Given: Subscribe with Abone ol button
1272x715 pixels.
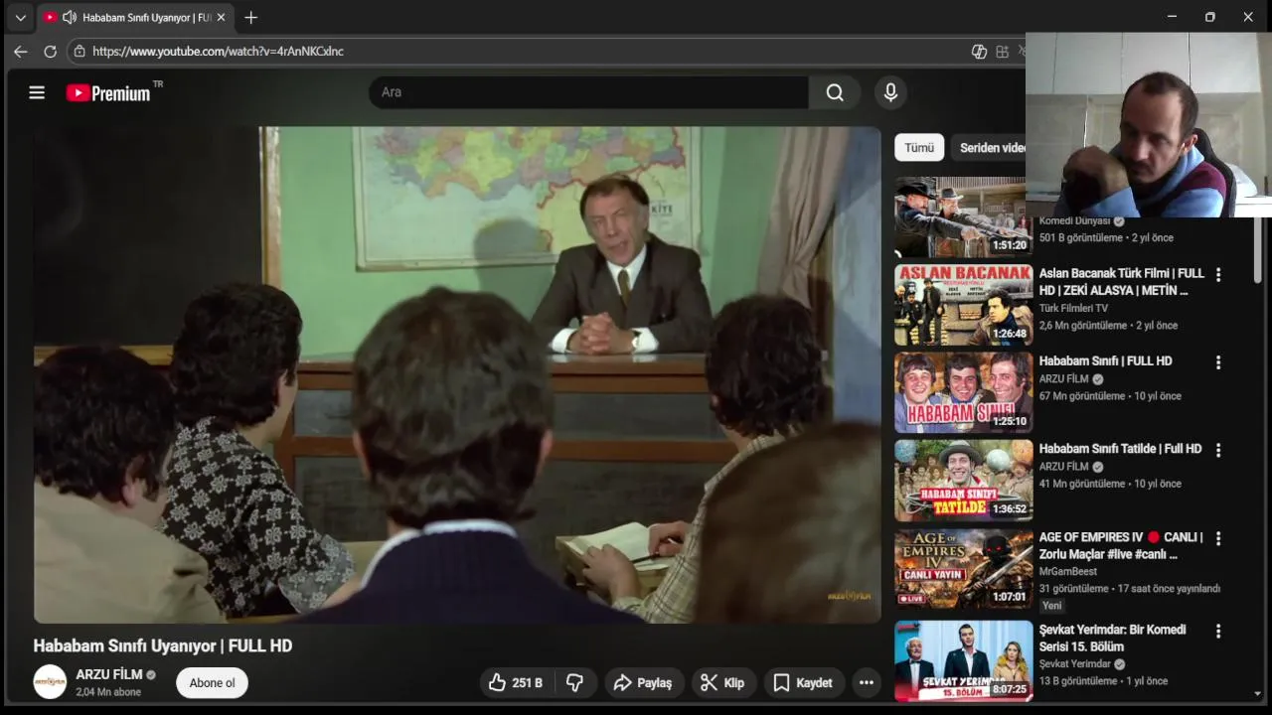Looking at the screenshot, I should pyautogui.click(x=212, y=682).
